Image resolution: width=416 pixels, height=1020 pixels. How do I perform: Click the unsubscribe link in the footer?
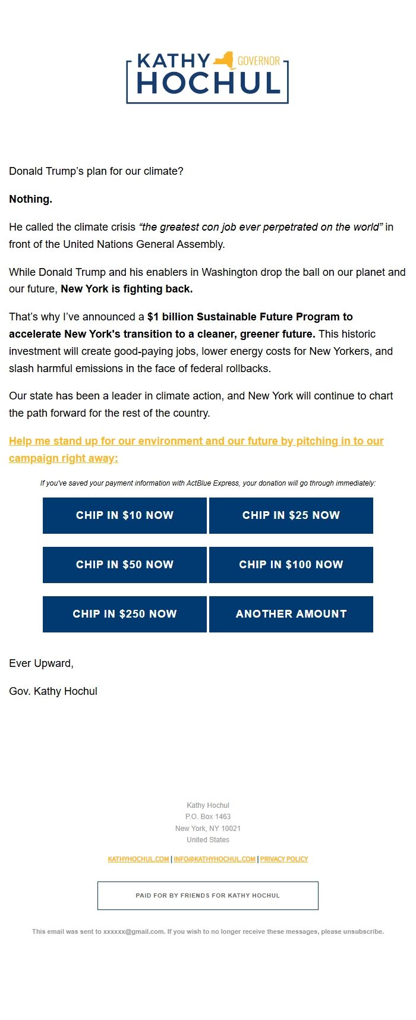[x=363, y=931]
